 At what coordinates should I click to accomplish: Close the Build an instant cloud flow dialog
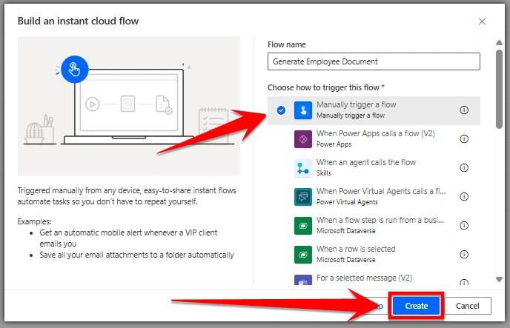coord(482,21)
